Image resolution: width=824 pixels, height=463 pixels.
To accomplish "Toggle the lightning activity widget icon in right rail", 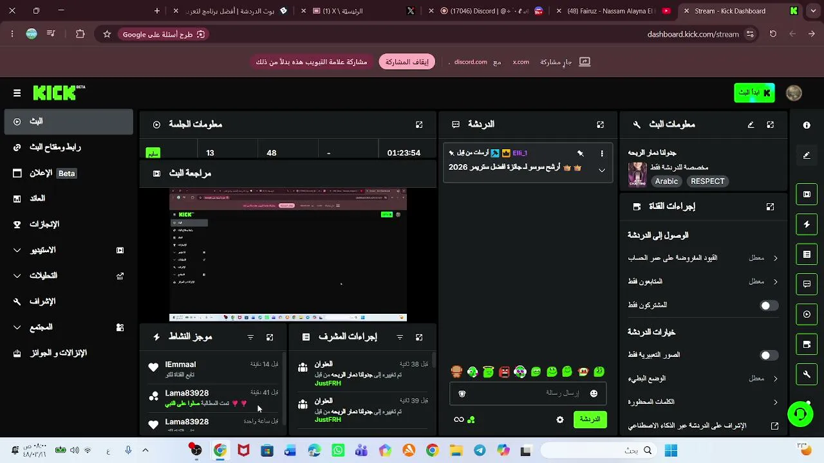I will point(807,224).
